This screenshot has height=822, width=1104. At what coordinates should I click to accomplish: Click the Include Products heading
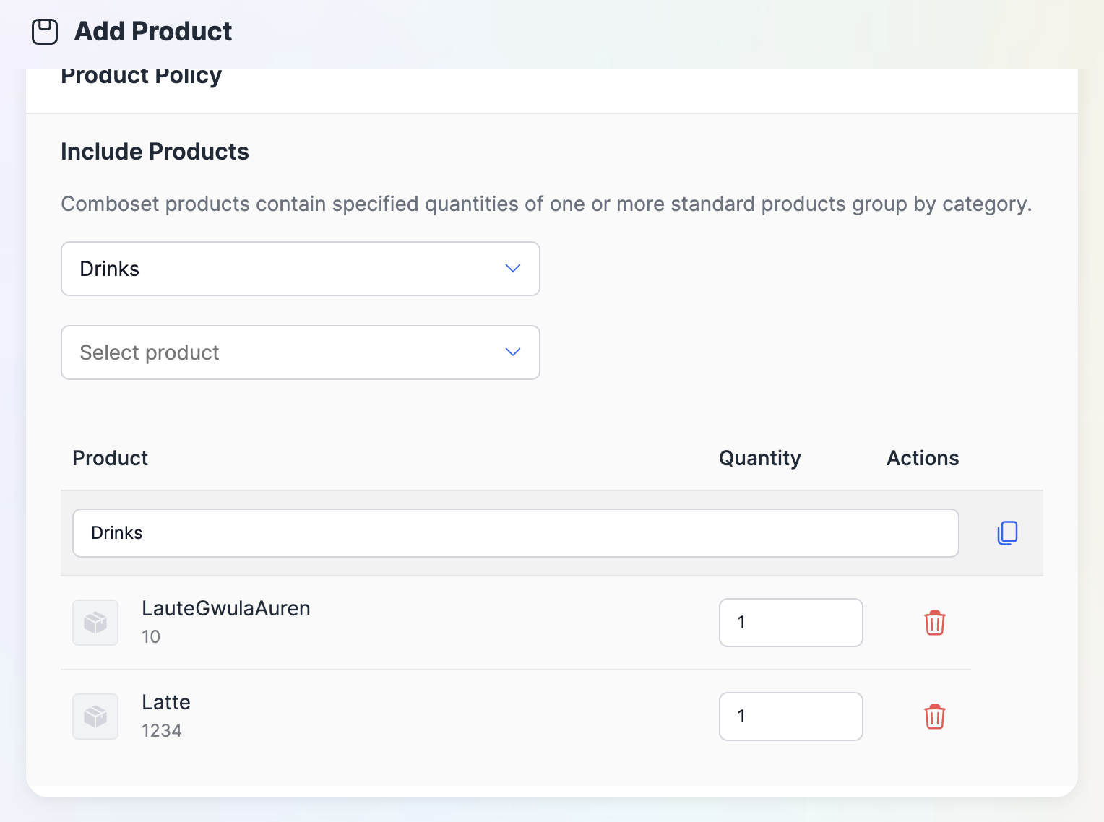coord(155,152)
